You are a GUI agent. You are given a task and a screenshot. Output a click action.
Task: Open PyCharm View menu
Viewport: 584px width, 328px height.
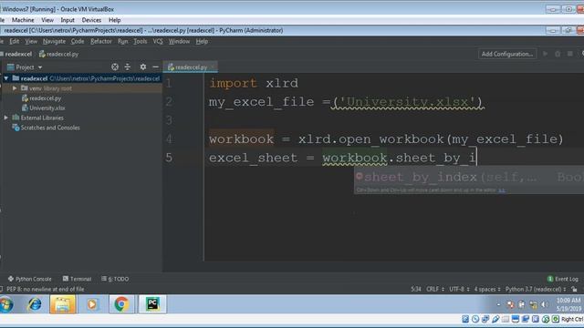(x=31, y=41)
